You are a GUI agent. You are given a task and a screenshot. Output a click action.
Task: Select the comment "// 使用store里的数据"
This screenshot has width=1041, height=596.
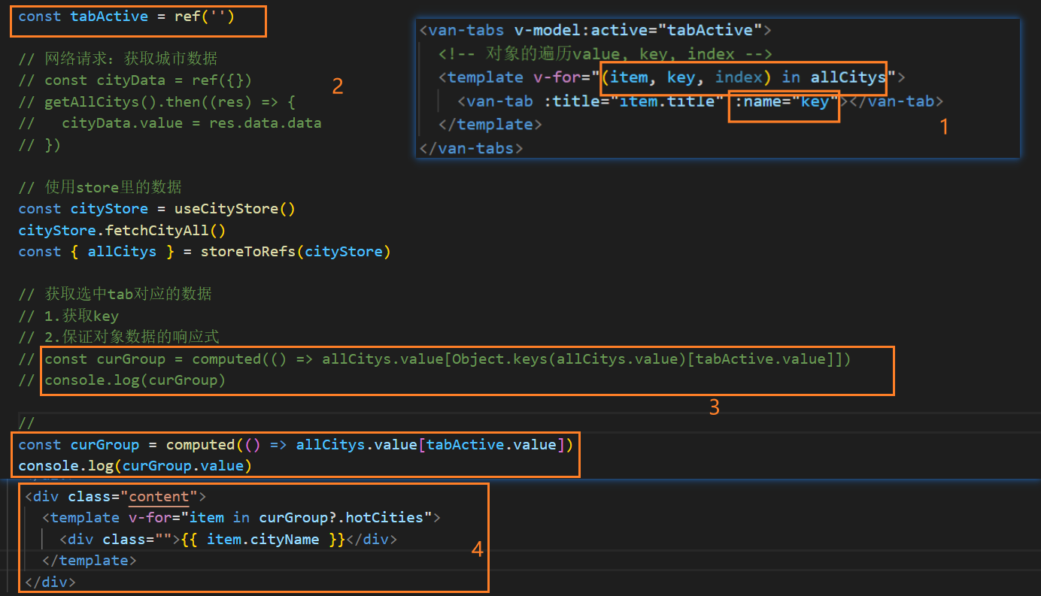pyautogui.click(x=100, y=187)
